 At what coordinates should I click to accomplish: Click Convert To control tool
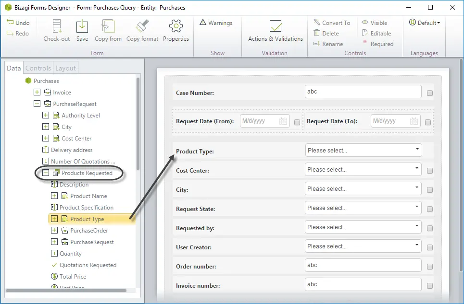pos(332,23)
